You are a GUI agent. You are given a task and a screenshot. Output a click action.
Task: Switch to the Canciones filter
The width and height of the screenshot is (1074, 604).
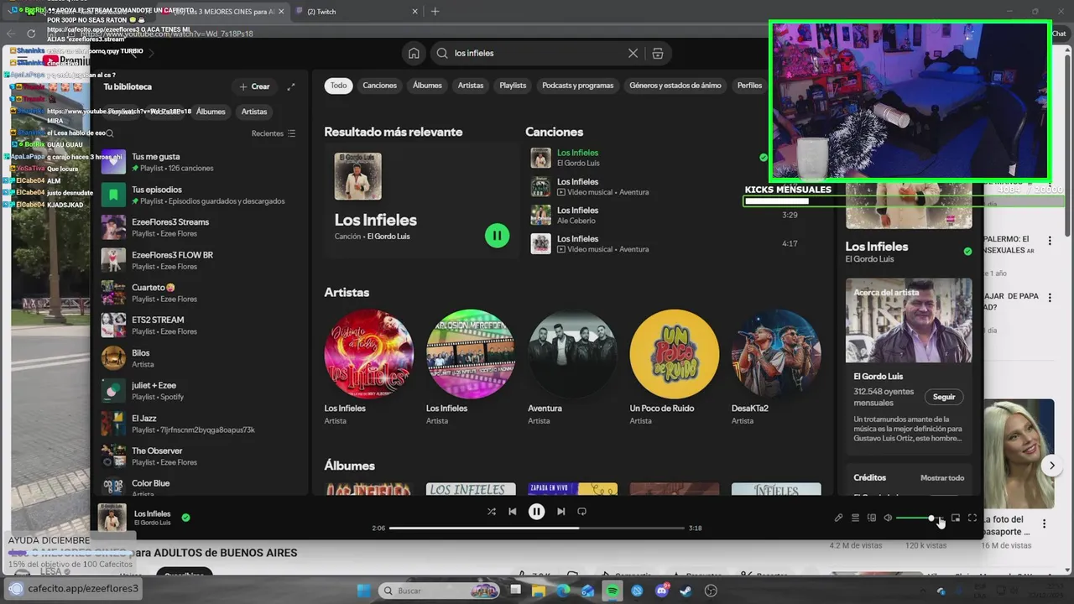pos(379,86)
